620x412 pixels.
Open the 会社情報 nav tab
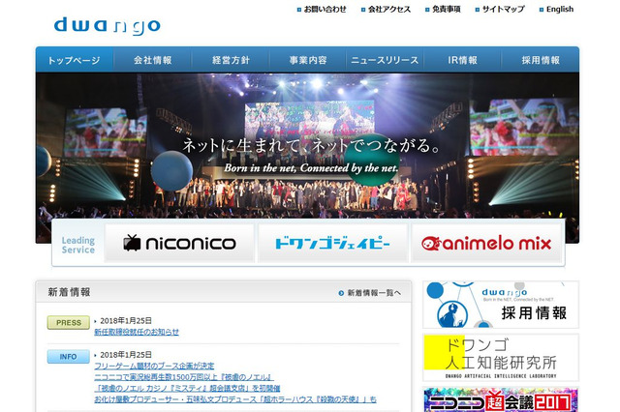[153, 60]
